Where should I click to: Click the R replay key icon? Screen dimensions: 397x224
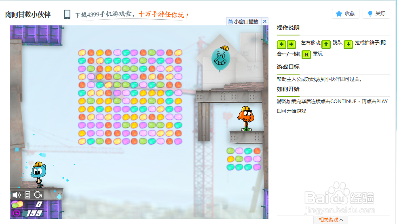(306, 54)
